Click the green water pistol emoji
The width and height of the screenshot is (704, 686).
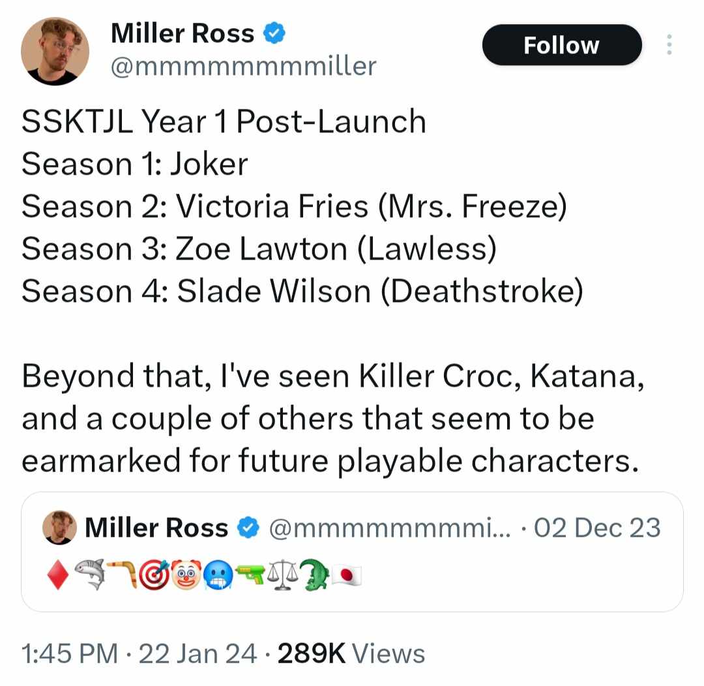250,574
